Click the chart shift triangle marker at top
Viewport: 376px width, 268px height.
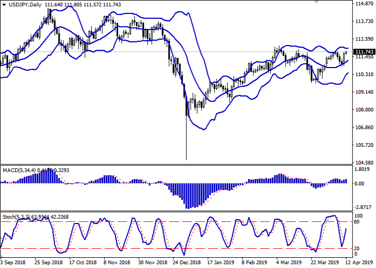click(x=314, y=4)
